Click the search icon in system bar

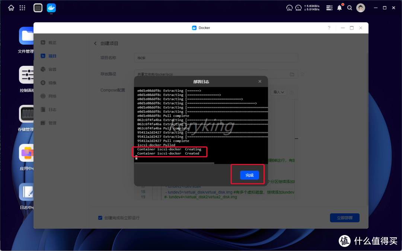(x=350, y=7)
